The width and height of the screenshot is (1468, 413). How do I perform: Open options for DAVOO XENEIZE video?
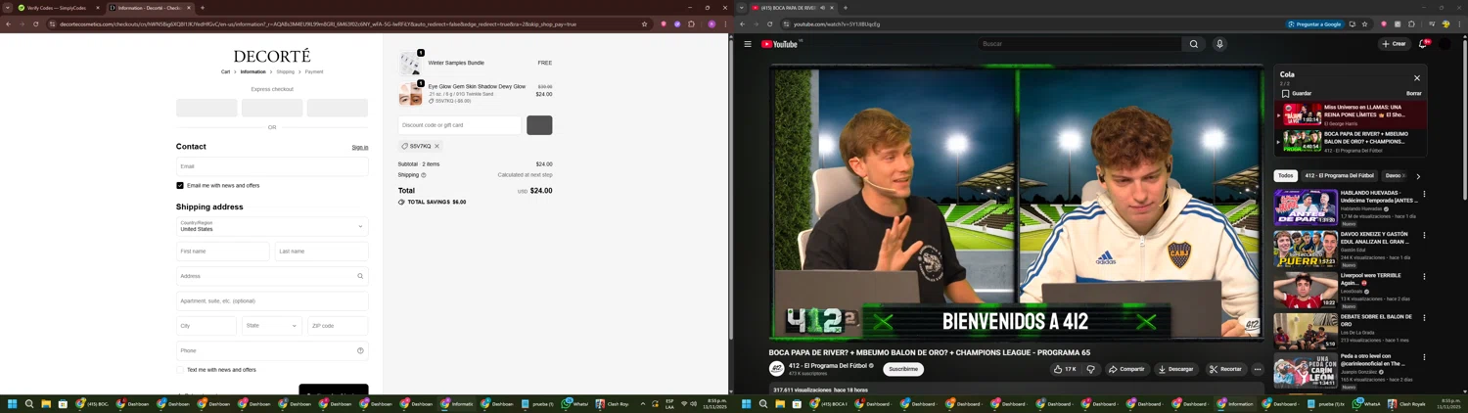(1424, 235)
